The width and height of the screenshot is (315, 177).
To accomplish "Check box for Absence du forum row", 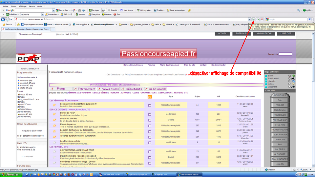I will coord(150,137).
